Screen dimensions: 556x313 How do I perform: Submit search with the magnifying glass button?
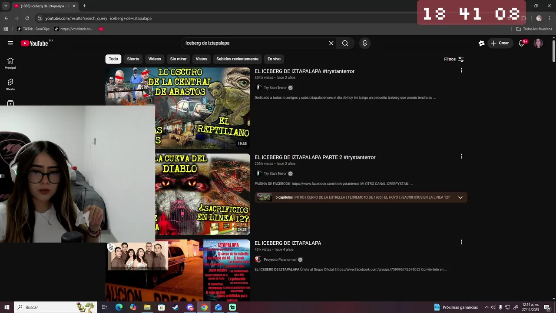click(345, 43)
